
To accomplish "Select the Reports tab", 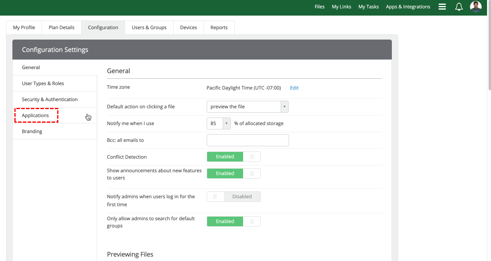I will click(219, 28).
